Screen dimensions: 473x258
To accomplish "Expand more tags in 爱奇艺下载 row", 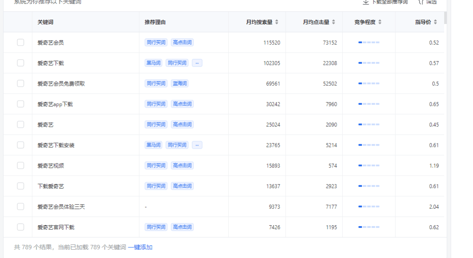I will click(x=197, y=63).
